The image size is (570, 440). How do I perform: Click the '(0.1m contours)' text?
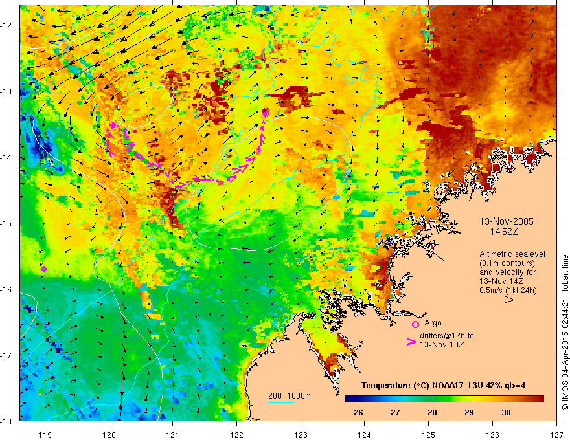coord(507,263)
